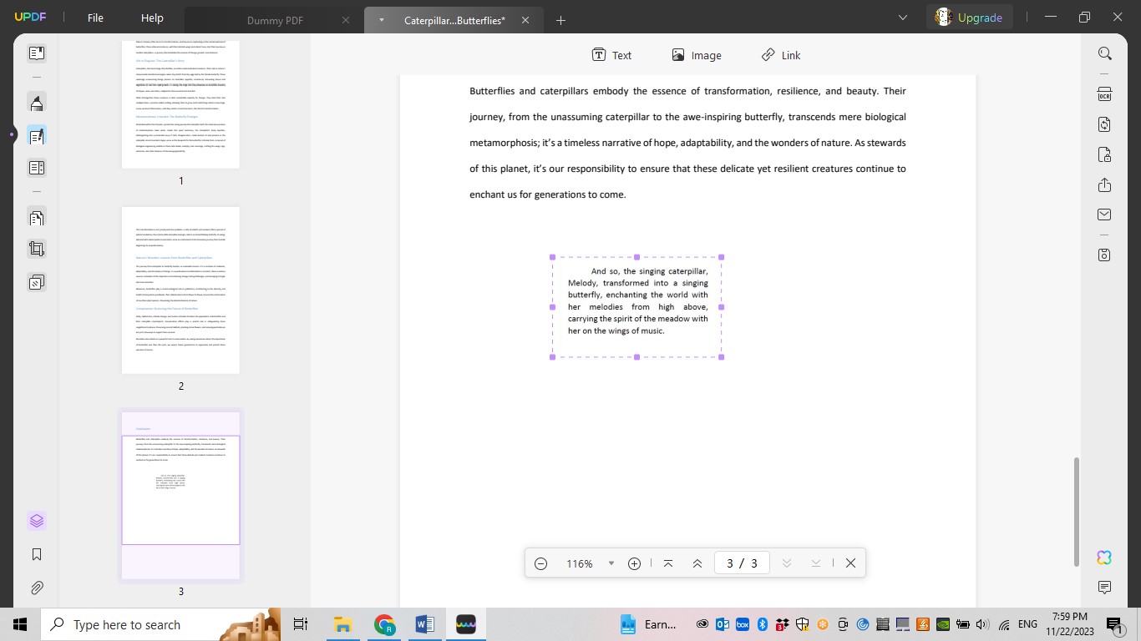Image resolution: width=1141 pixels, height=641 pixels.
Task: Open the search panel
Action: tap(1104, 53)
